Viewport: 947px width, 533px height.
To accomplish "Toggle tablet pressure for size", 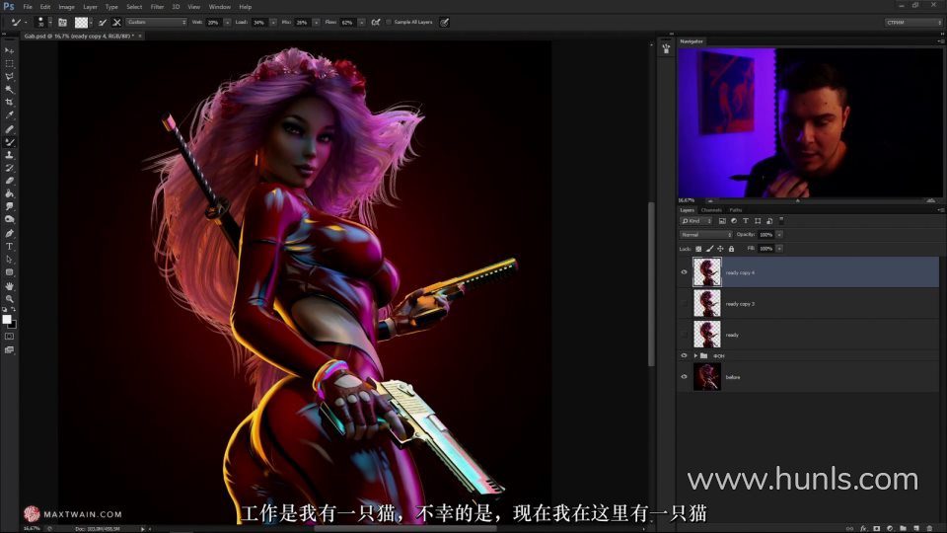I will point(445,23).
